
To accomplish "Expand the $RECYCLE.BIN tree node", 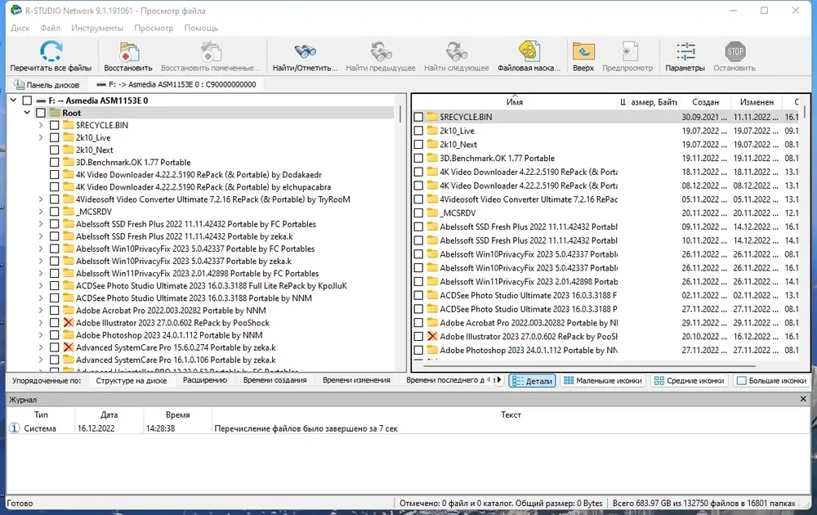I will pyautogui.click(x=41, y=125).
